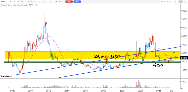Take a chart snapshot with the camera icon

[161, 2]
